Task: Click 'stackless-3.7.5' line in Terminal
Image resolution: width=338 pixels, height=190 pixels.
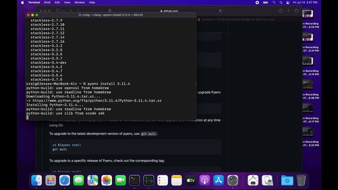Action: coord(46,80)
